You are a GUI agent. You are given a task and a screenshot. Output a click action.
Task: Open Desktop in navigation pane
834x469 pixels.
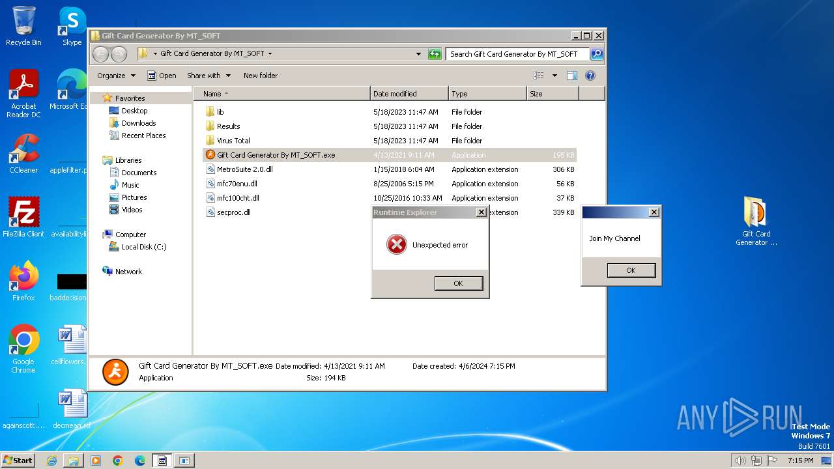click(x=134, y=111)
